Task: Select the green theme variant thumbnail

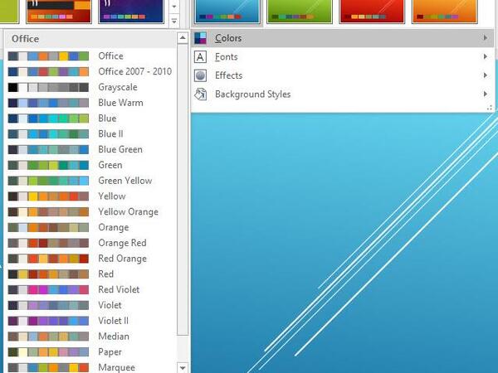Action: coord(300,12)
